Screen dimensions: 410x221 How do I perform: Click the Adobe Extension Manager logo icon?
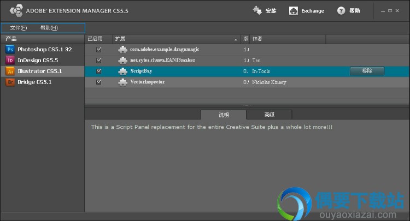click(16, 11)
